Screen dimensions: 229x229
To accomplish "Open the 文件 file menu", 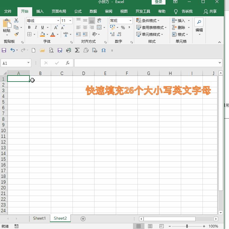I will (8, 11).
